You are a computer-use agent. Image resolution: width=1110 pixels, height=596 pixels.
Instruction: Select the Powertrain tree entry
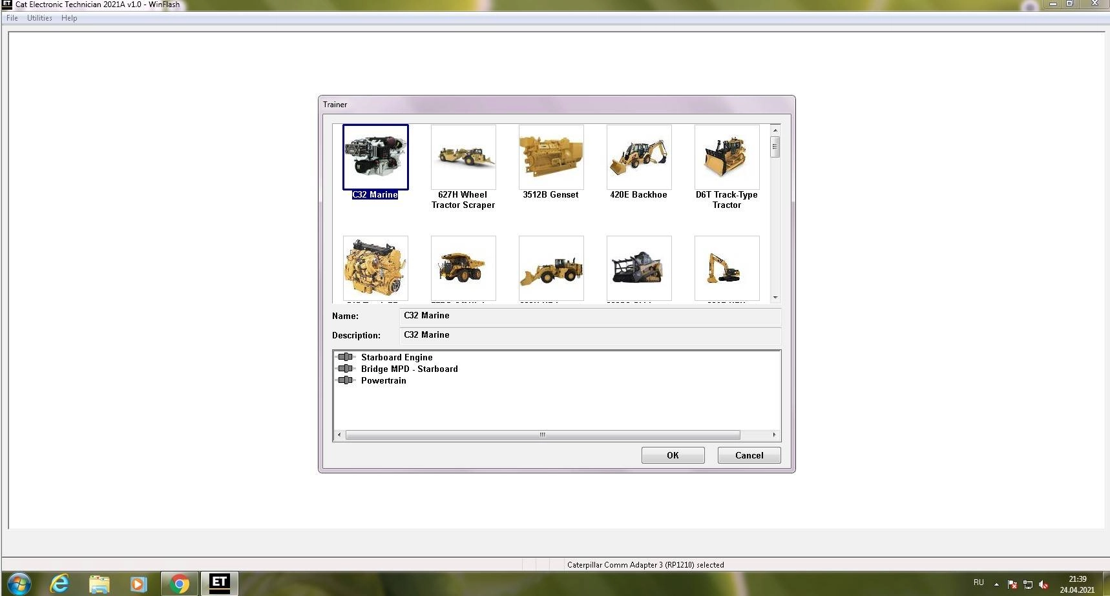tap(384, 380)
